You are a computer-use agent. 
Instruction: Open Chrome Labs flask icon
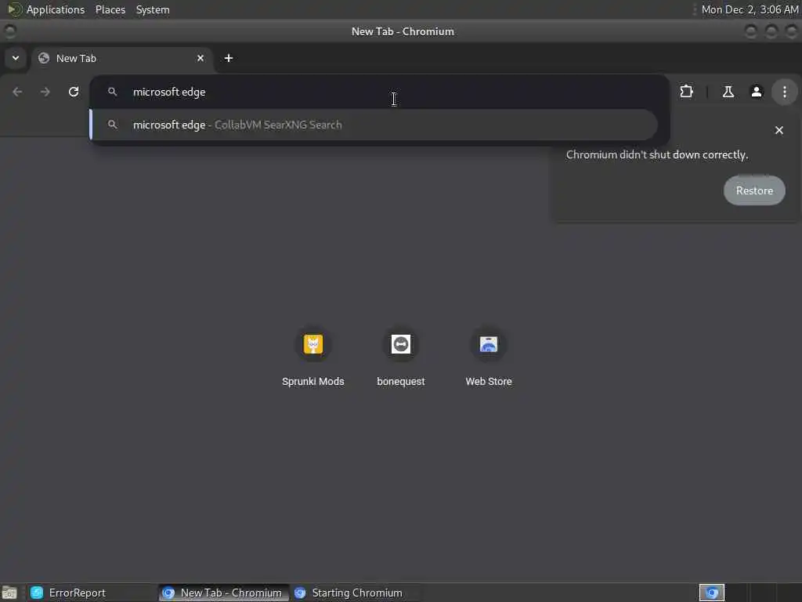(728, 92)
